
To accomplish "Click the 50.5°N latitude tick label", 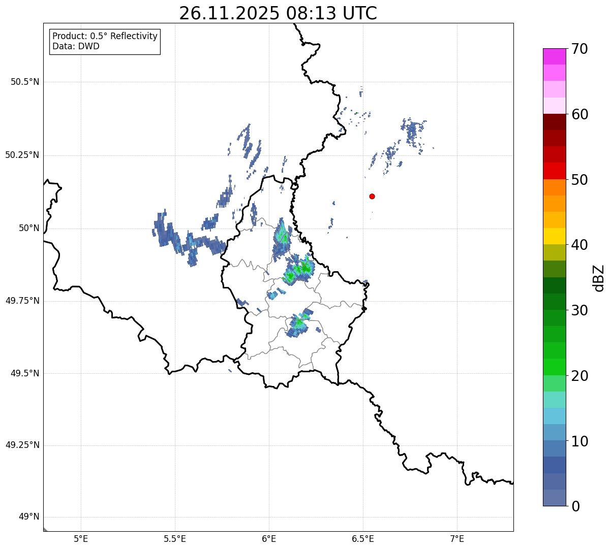I will coord(25,82).
